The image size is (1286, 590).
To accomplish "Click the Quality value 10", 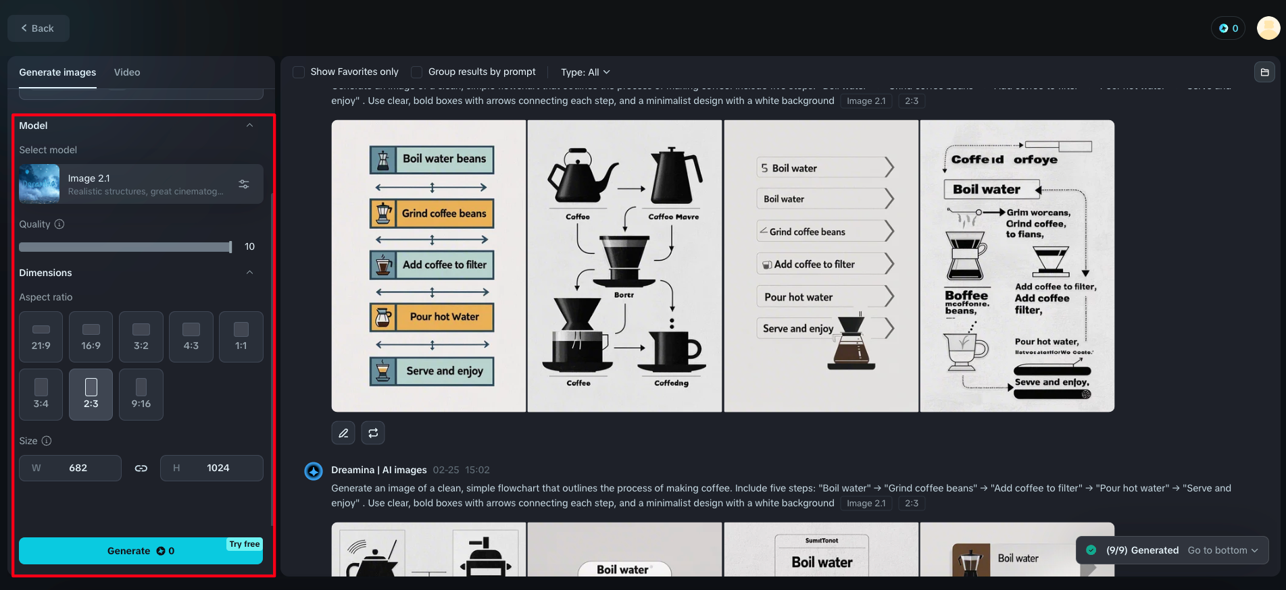I will pyautogui.click(x=249, y=246).
